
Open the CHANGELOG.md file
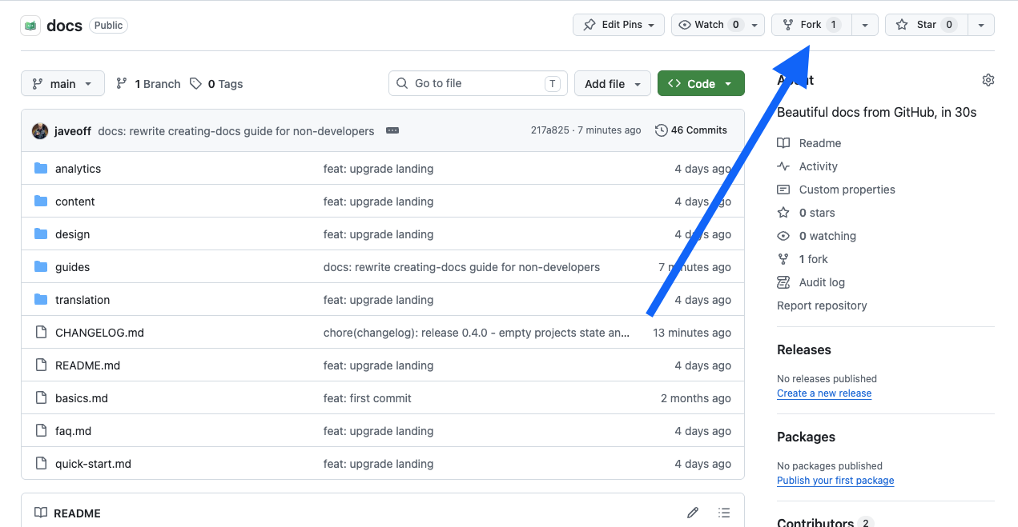tap(99, 333)
